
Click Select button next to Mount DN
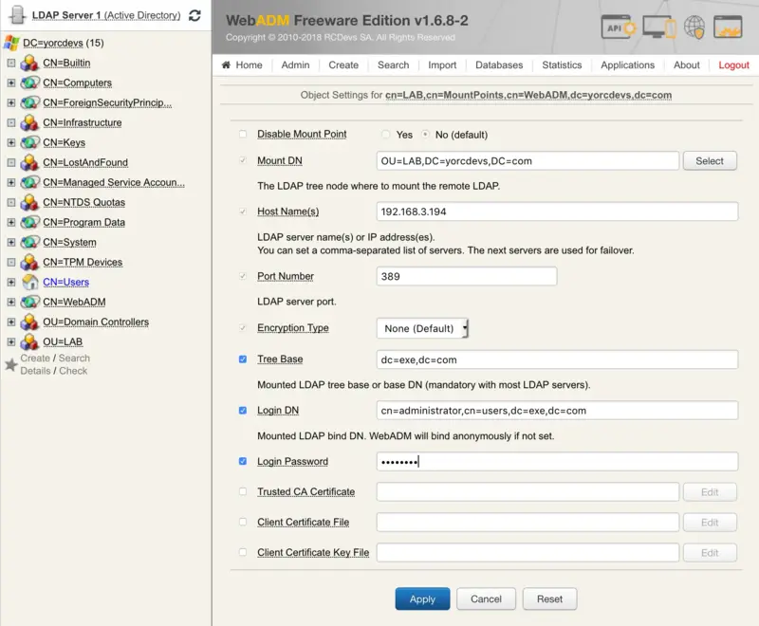[x=710, y=161]
